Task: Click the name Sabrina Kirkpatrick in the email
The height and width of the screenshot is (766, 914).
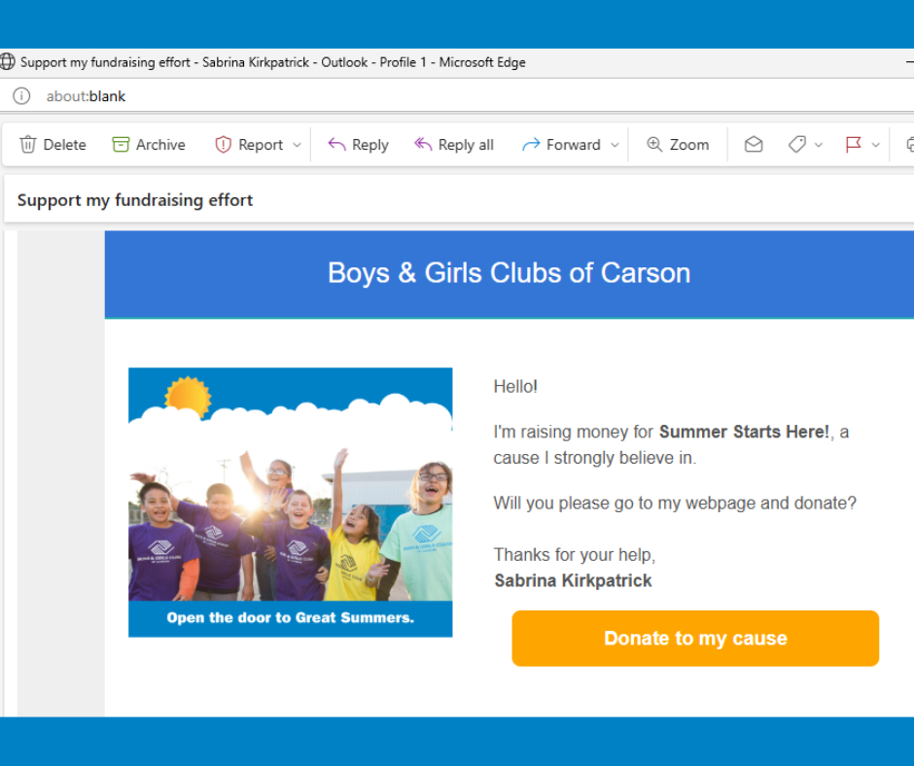Action: pos(573,580)
